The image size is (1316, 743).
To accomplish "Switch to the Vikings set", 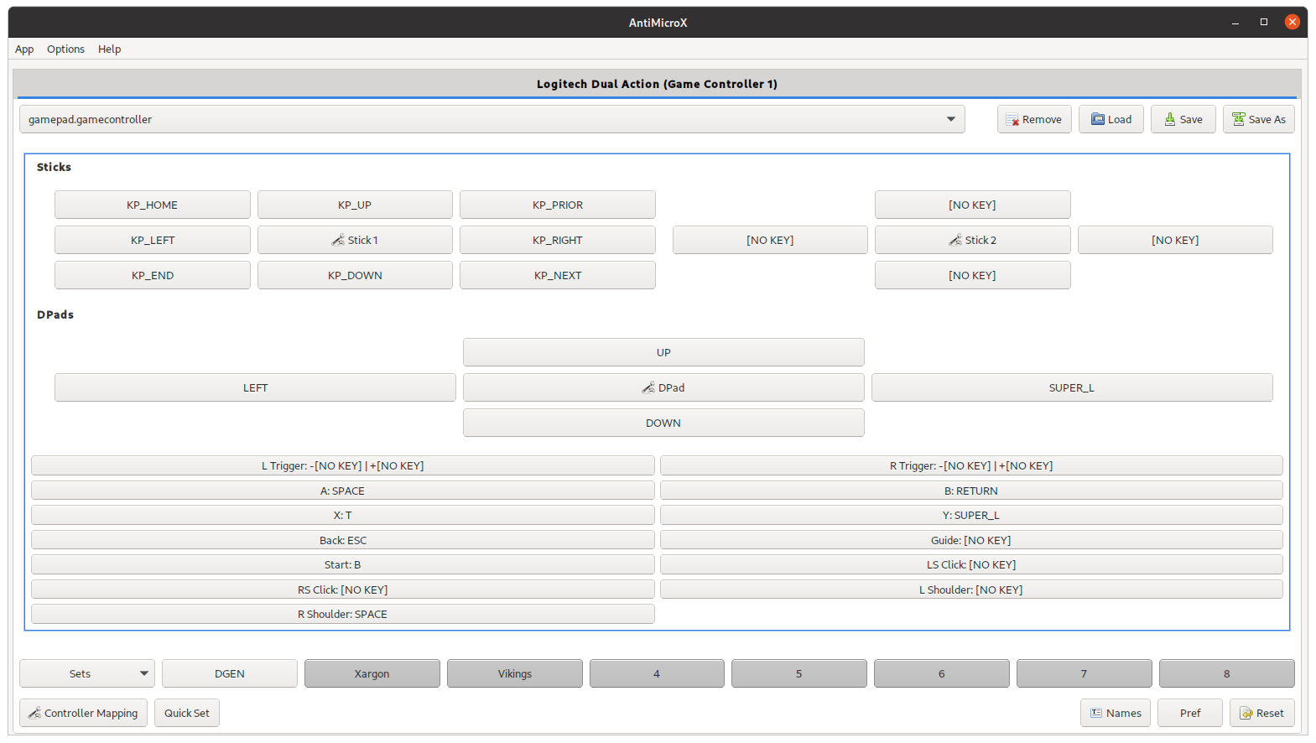I will tap(515, 673).
